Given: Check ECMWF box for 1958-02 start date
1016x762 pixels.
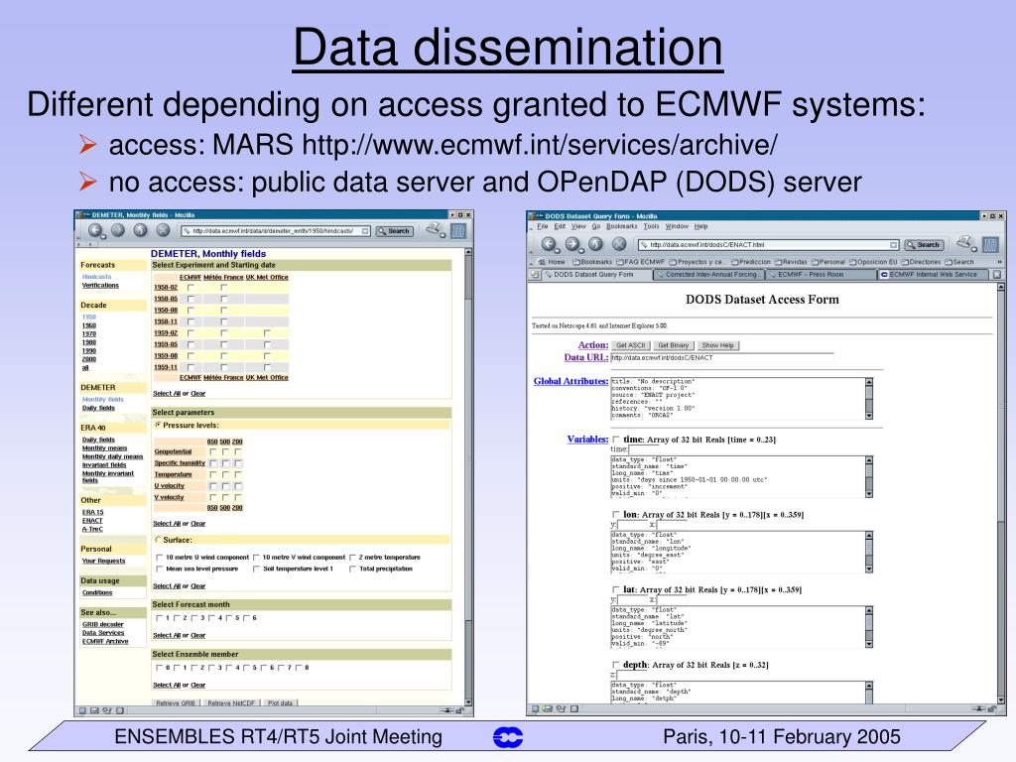Looking at the screenshot, I should [190, 287].
